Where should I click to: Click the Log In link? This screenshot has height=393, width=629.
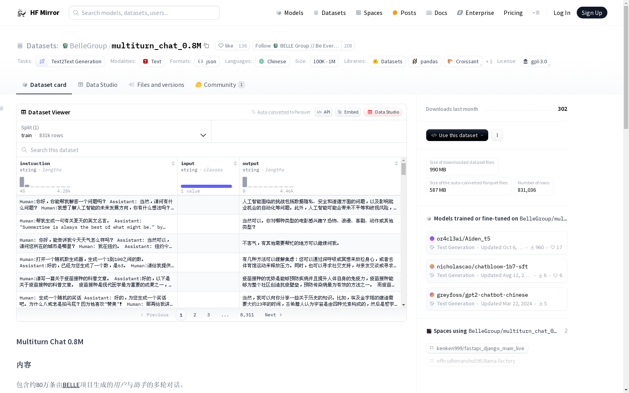click(562, 13)
